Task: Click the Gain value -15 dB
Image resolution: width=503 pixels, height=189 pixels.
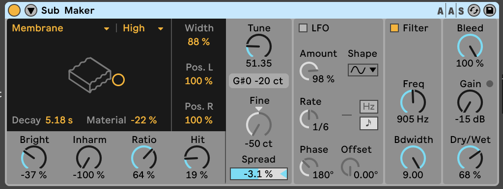Action: (x=470, y=119)
